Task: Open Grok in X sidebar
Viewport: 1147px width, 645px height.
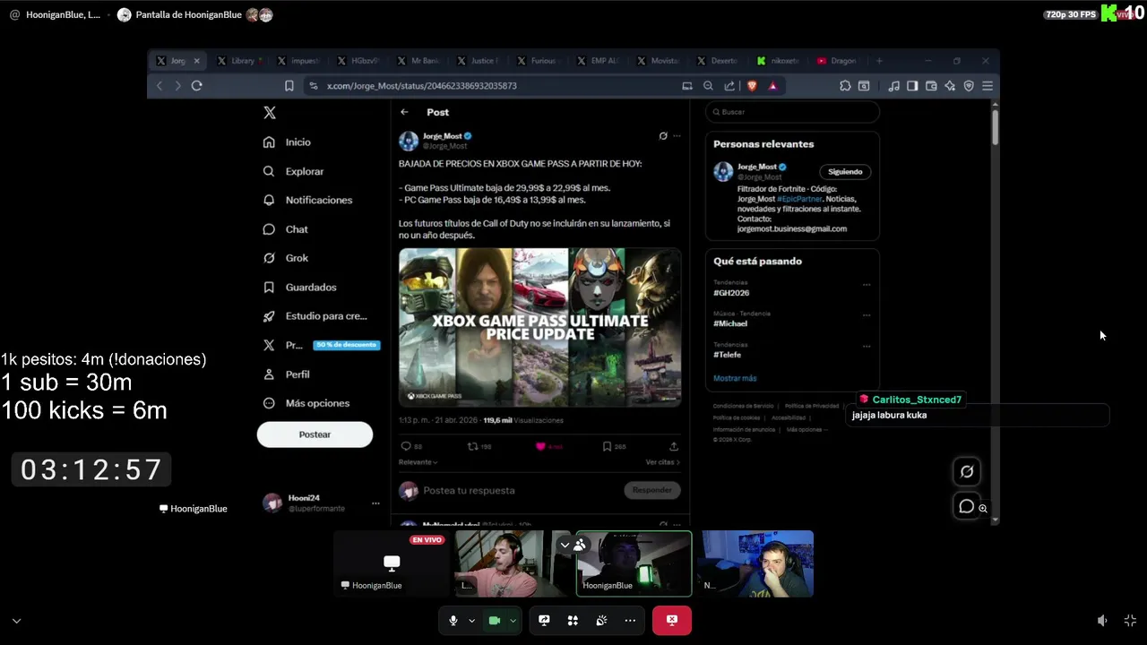Action: 286,258
